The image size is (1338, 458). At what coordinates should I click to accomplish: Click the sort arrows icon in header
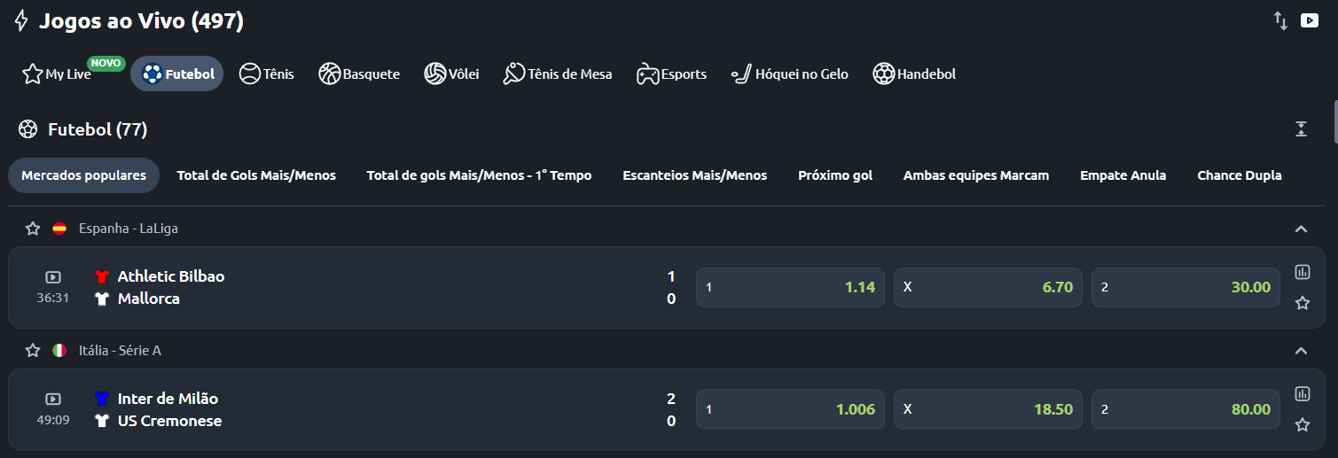[x=1280, y=20]
